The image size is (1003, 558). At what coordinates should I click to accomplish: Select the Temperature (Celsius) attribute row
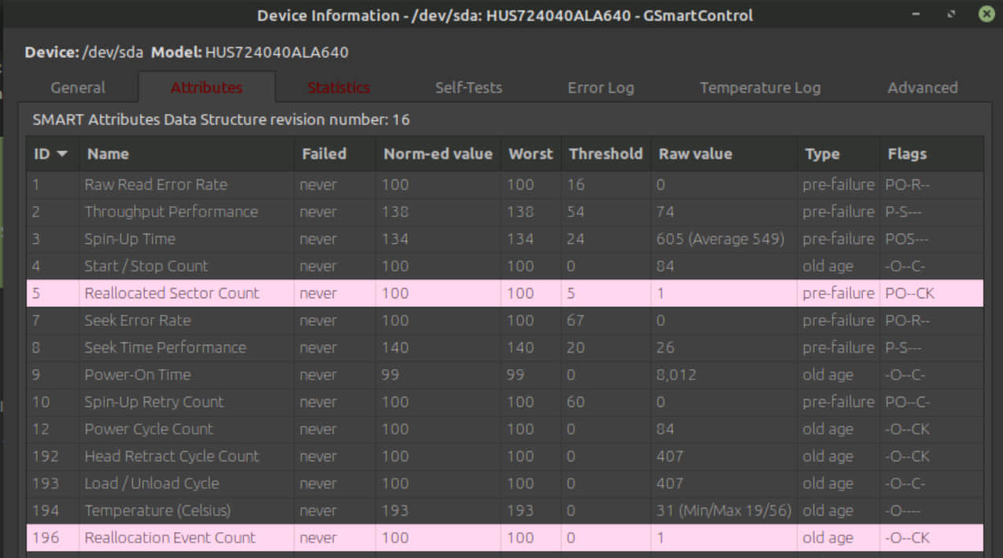157,511
